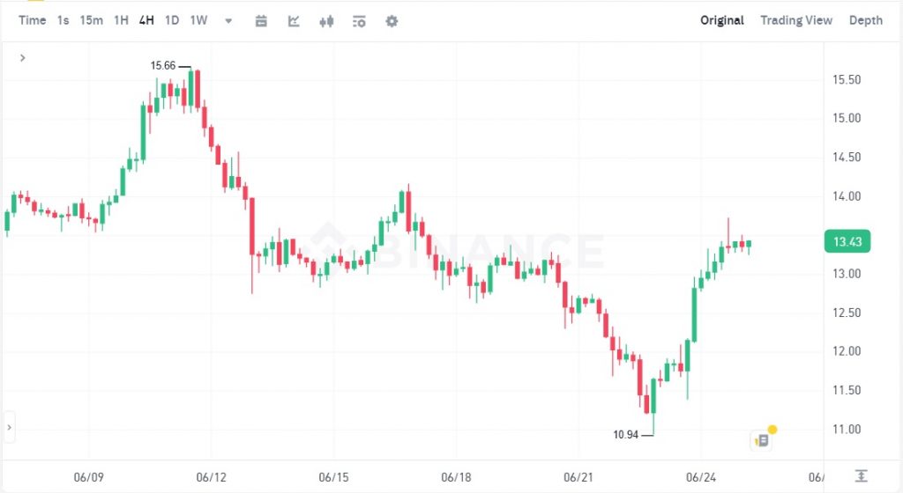Switch to the Trading View tab
Screen dimensions: 903x493
pyautogui.click(x=796, y=20)
